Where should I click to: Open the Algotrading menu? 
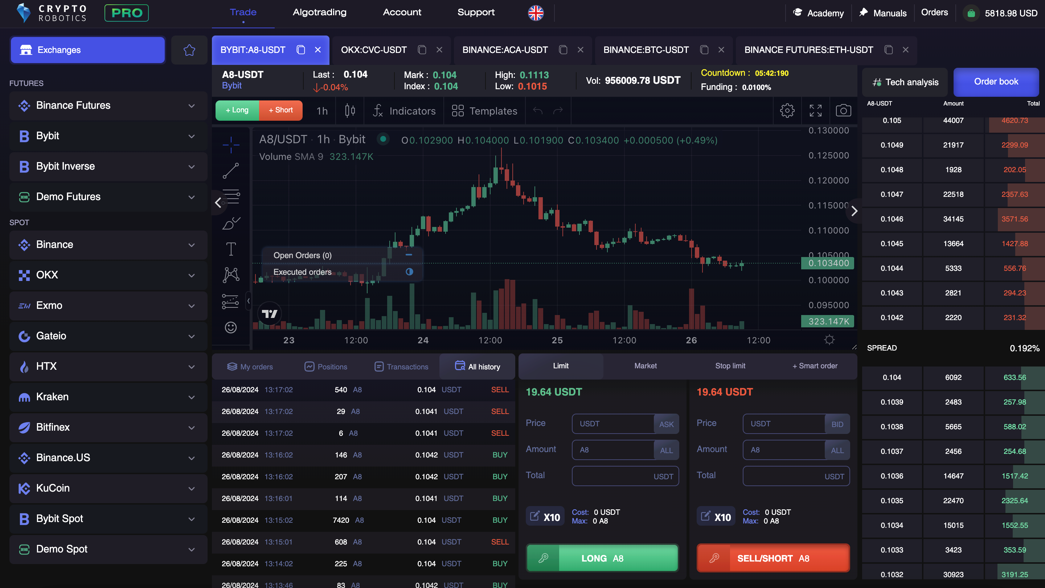[320, 12]
